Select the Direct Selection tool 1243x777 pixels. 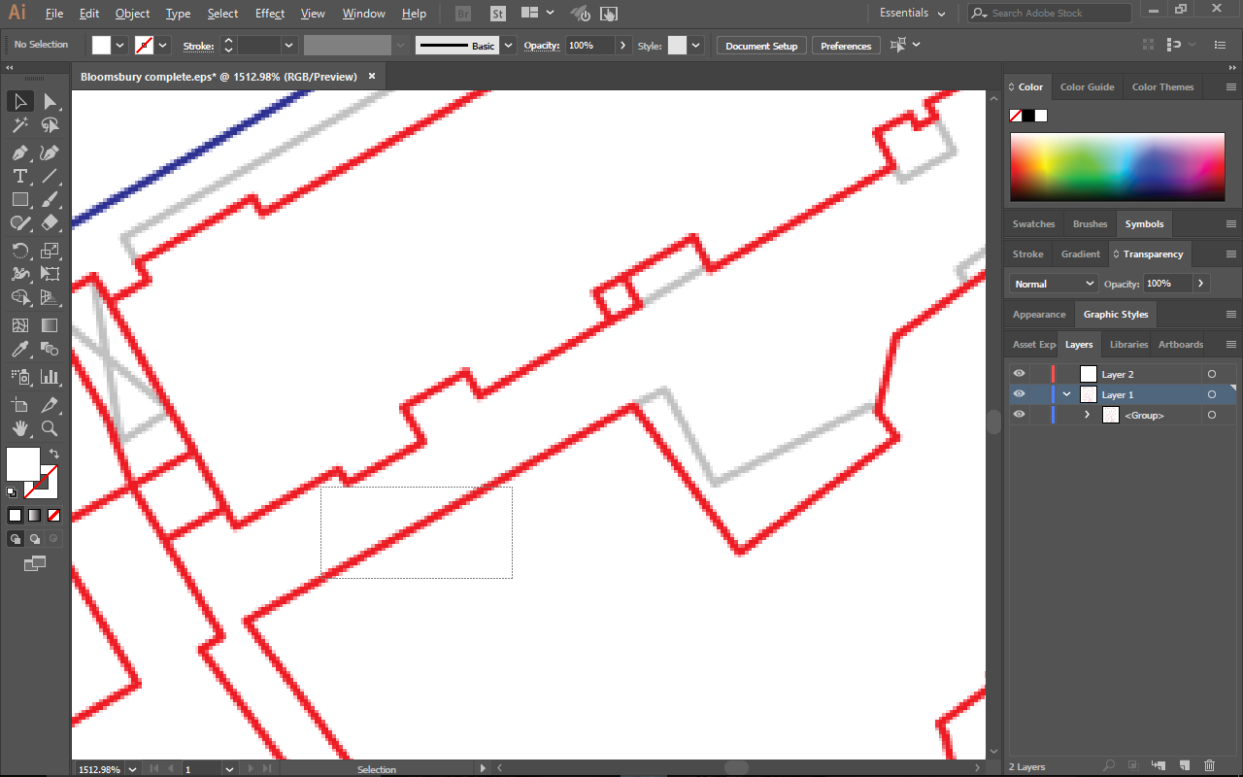click(50, 102)
